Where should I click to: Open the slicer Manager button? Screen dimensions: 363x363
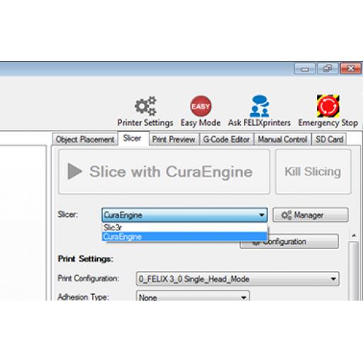311,215
